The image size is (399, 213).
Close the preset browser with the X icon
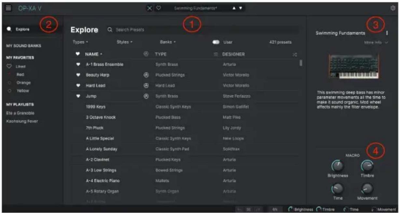[149, 8]
